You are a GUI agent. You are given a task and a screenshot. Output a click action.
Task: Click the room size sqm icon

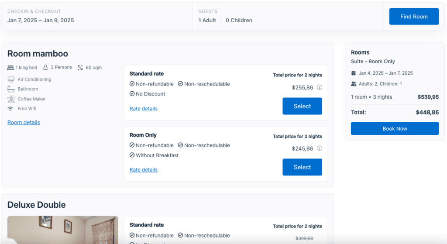tap(80, 68)
